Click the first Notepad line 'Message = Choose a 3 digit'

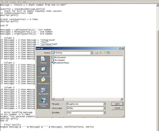pyautogui.click(x=34, y=5)
